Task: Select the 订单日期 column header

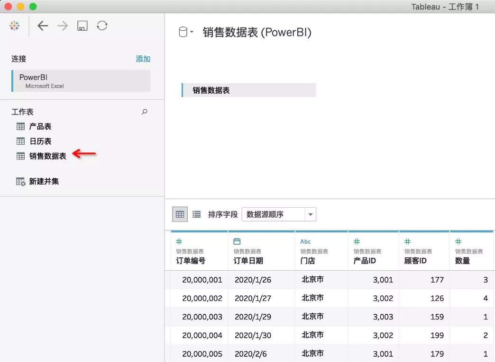Action: (x=248, y=261)
